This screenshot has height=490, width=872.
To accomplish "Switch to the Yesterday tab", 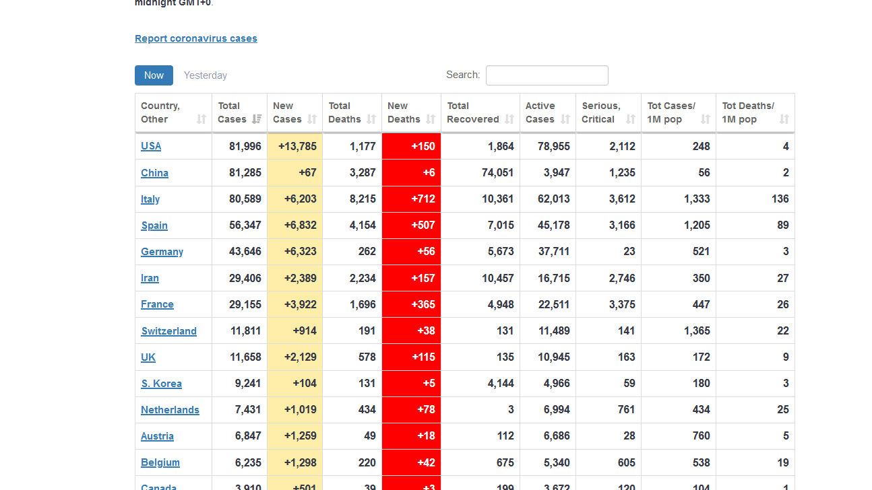I will (206, 75).
